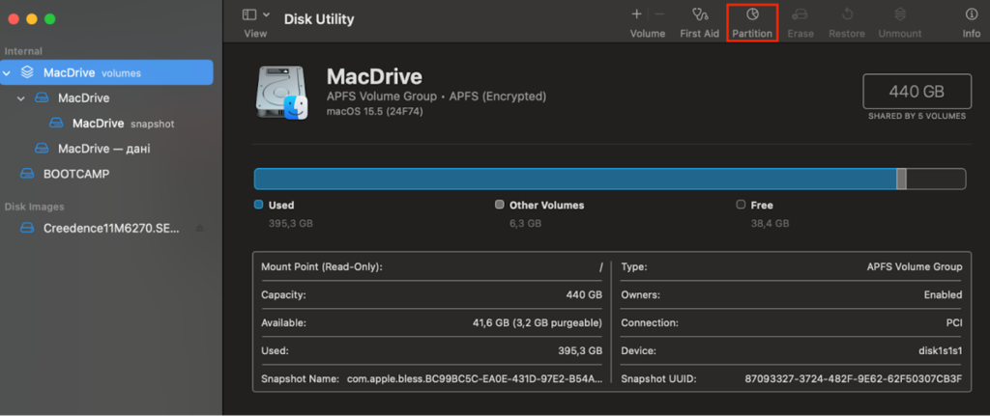
Task: Collapse the nested MacDrive container chevron
Action: pos(21,98)
